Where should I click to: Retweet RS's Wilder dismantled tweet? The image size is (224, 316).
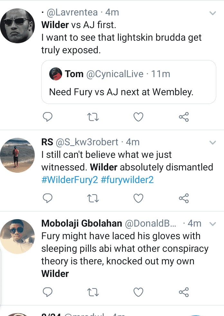(x=93, y=198)
